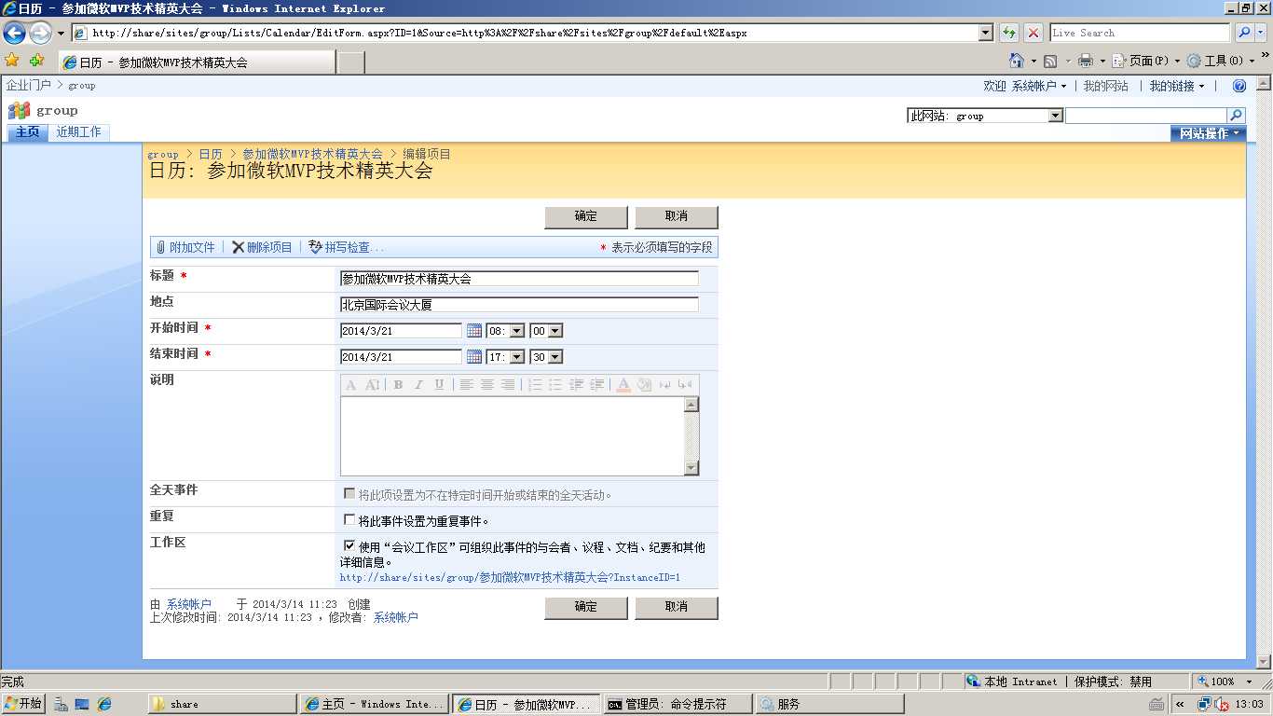Switch to 近期工作 tab
This screenshot has width=1273, height=716.
[x=78, y=131]
